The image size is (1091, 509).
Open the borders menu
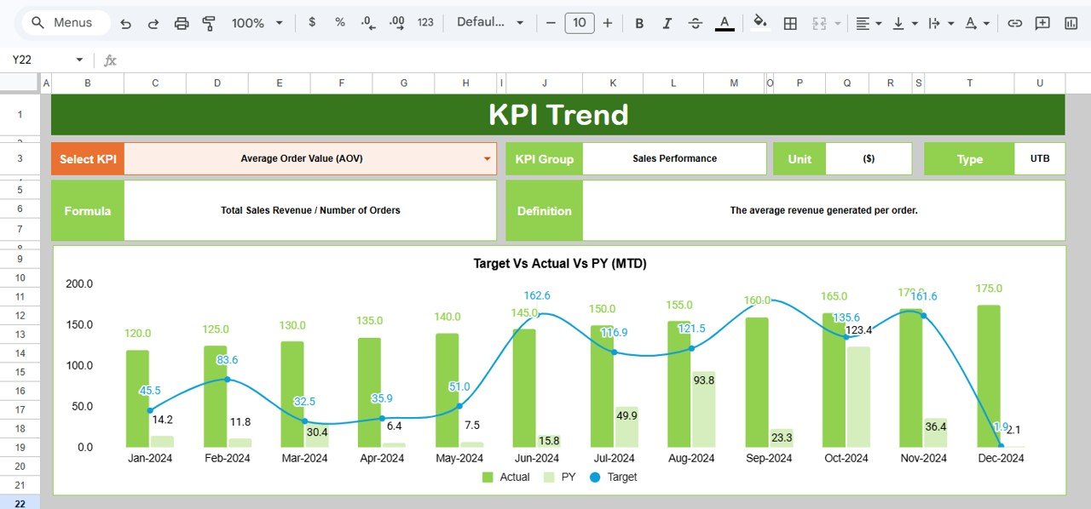click(x=789, y=23)
